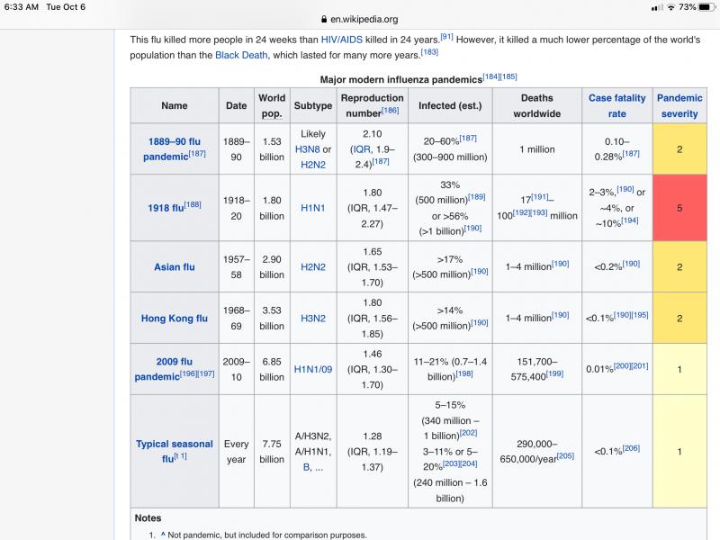Tap the 'Deaths worldwide' column header

[x=536, y=105]
